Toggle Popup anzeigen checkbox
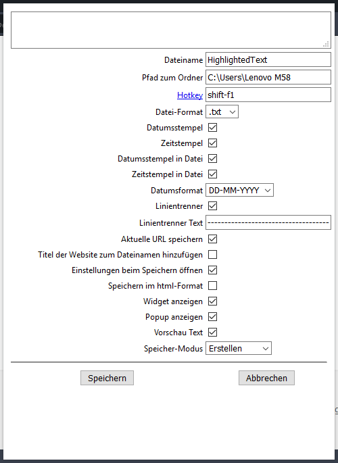 (x=212, y=317)
